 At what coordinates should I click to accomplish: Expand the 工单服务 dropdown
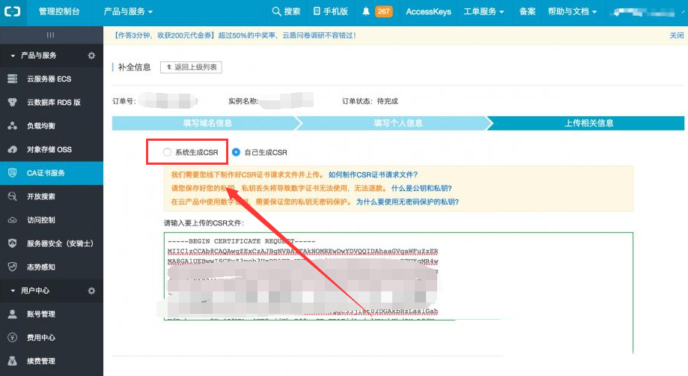point(484,12)
